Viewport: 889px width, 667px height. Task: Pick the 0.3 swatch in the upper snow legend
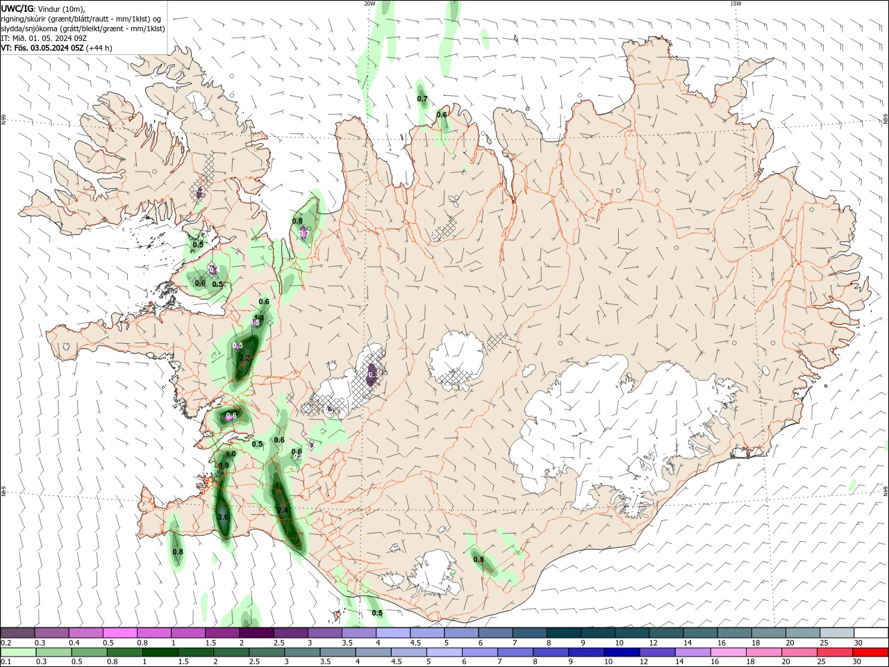(52, 633)
